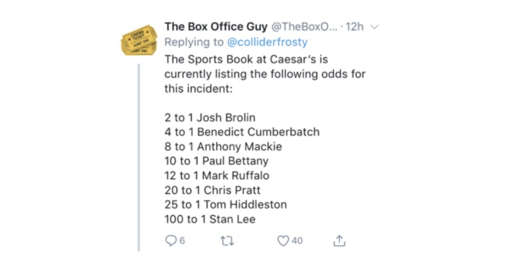Click the reply count number 6
This screenshot has height=267, width=509.
182,241
